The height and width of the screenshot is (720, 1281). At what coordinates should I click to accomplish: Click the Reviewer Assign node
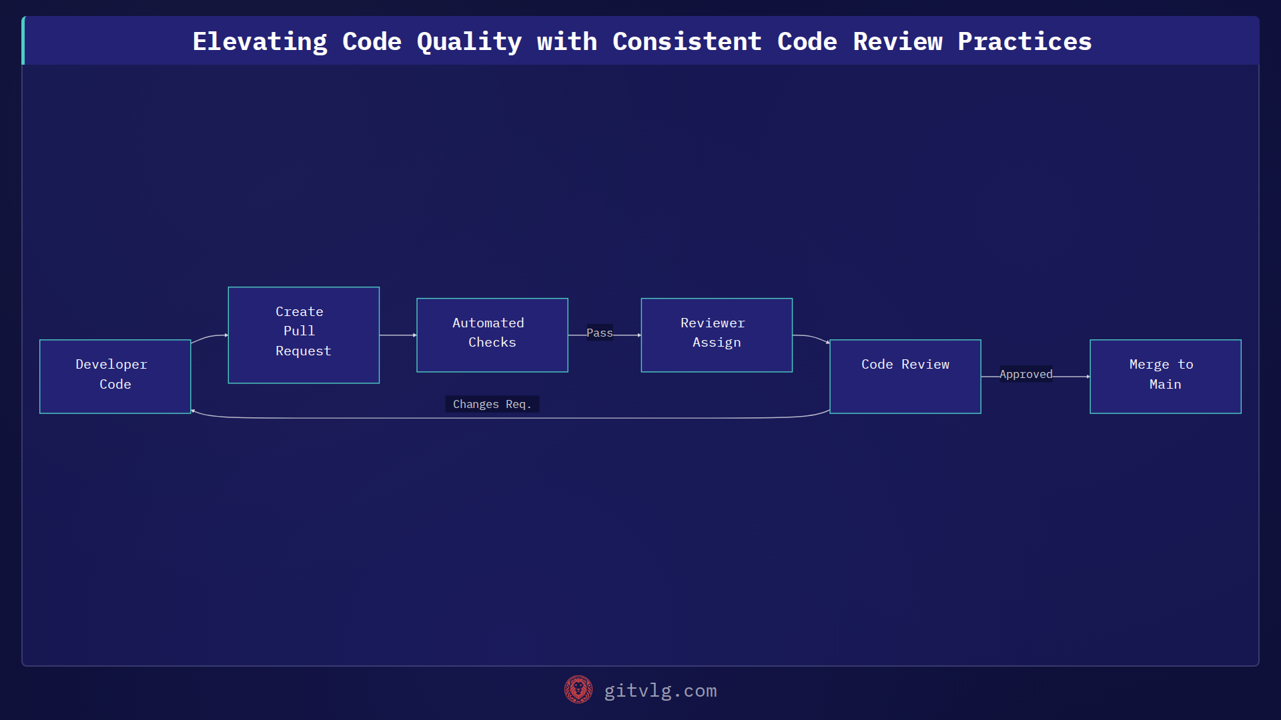717,335
